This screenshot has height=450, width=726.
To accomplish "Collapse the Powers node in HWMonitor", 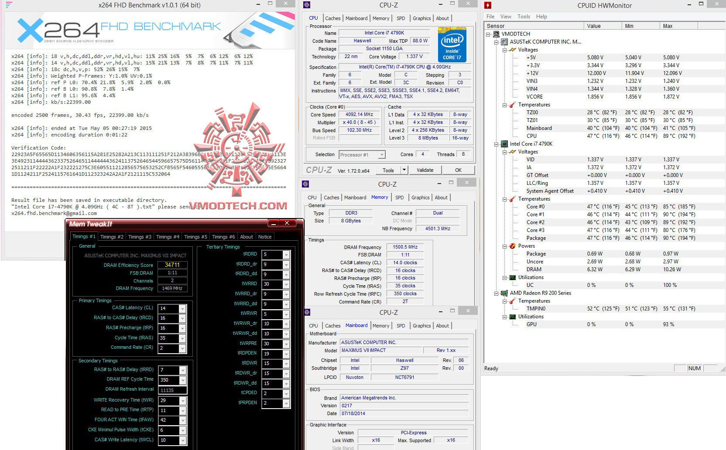I will [505, 246].
